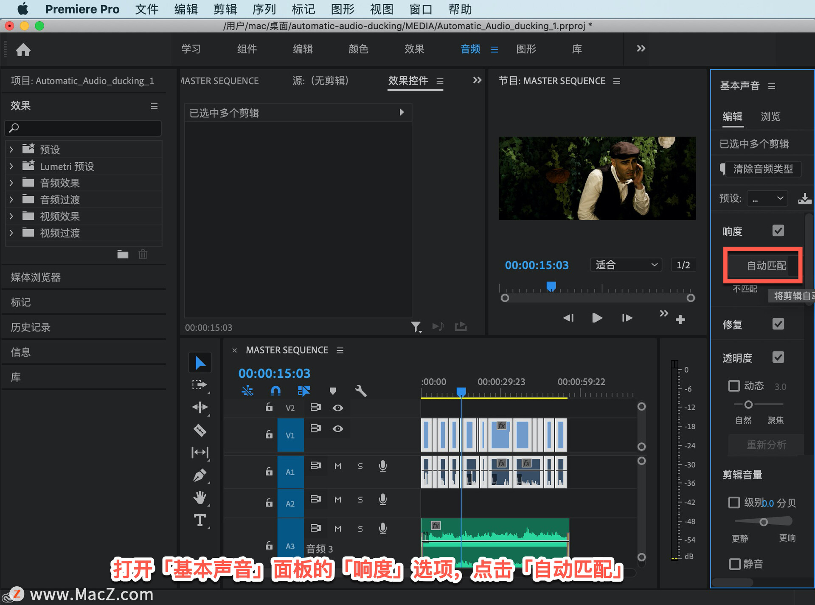Screen dimensions: 815x605
Task: Select the Pen tool
Action: (200, 475)
